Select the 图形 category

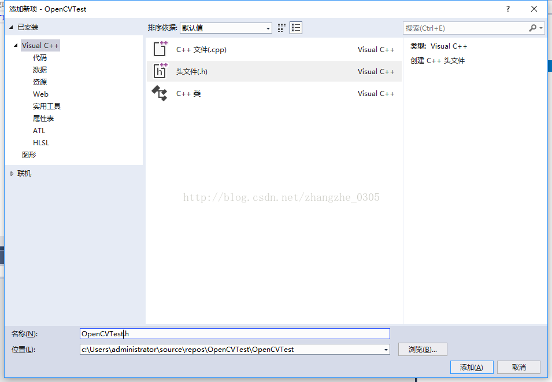[29, 155]
